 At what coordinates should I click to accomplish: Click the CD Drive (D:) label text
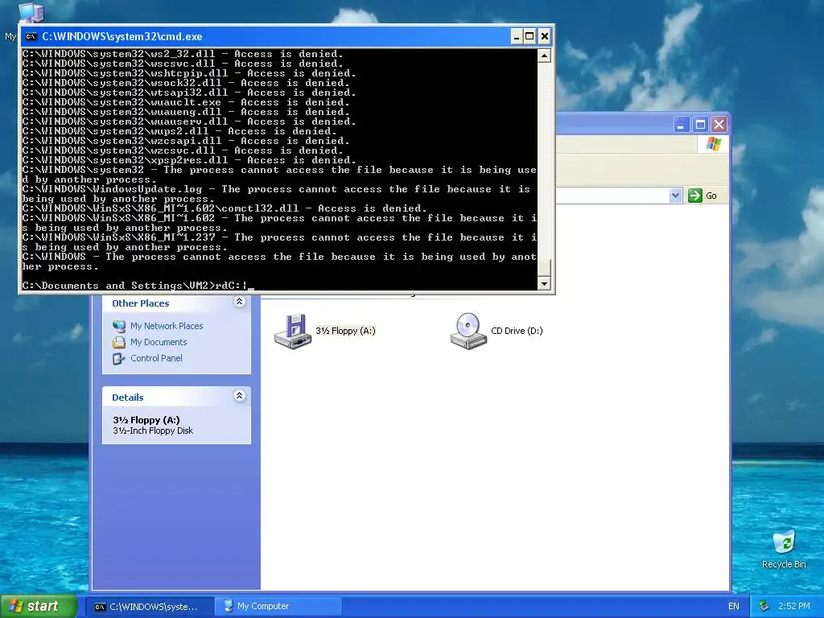click(x=517, y=331)
